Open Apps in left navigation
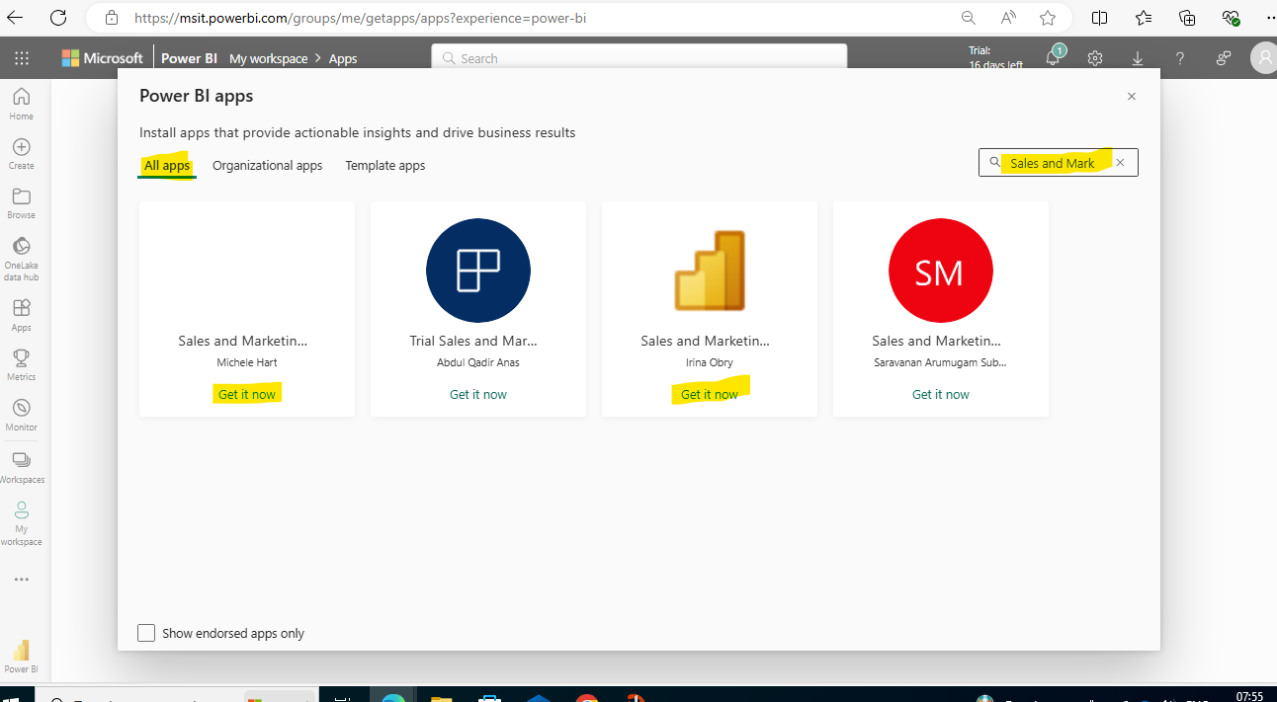The height and width of the screenshot is (702, 1277). 22,316
